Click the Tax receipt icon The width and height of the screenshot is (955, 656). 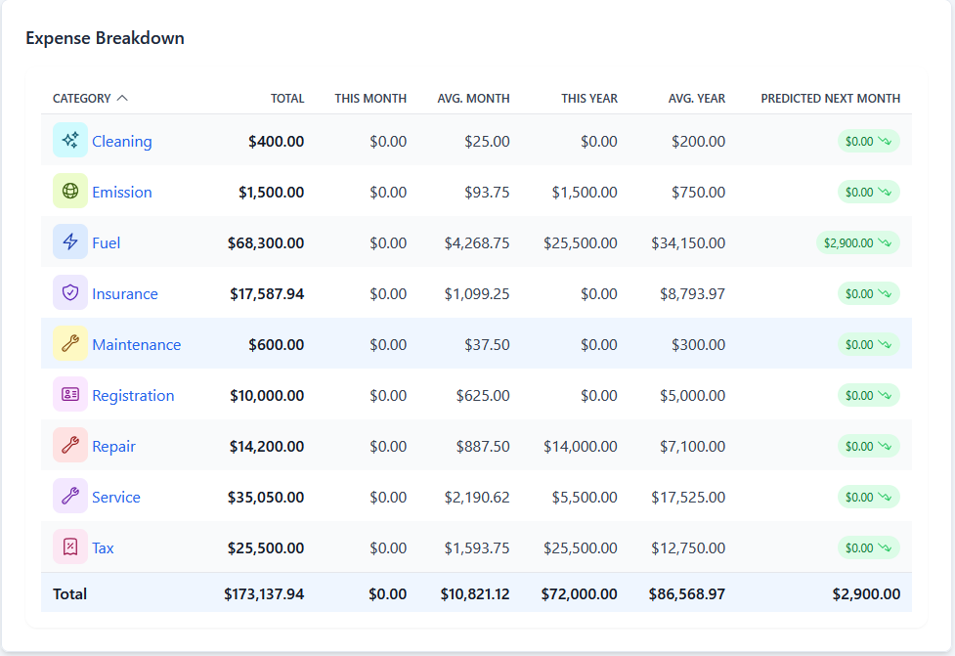pyautogui.click(x=70, y=547)
